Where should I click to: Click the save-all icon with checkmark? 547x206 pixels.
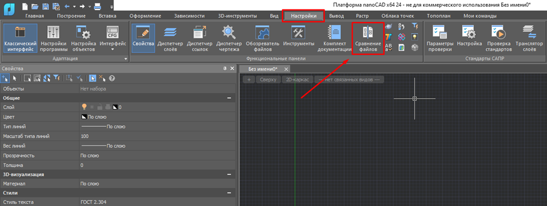point(56,6)
